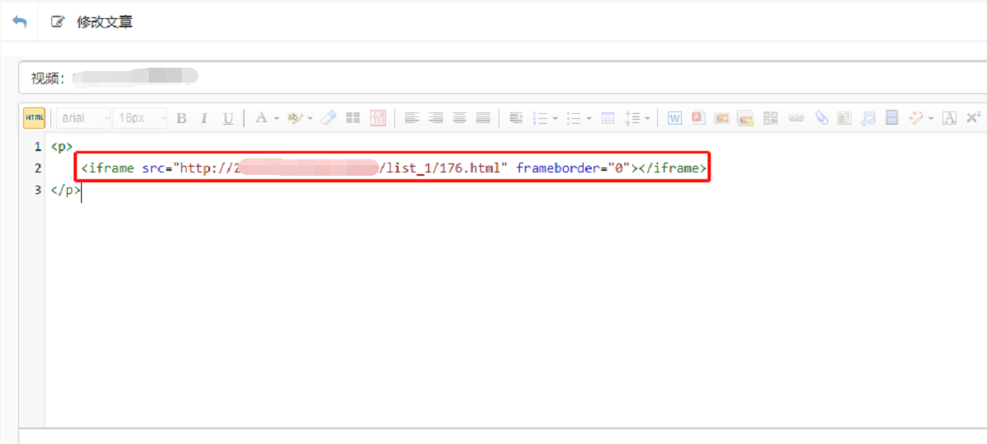Select the eraser clear-format tool
Viewport: 987px width, 444px height.
[329, 118]
